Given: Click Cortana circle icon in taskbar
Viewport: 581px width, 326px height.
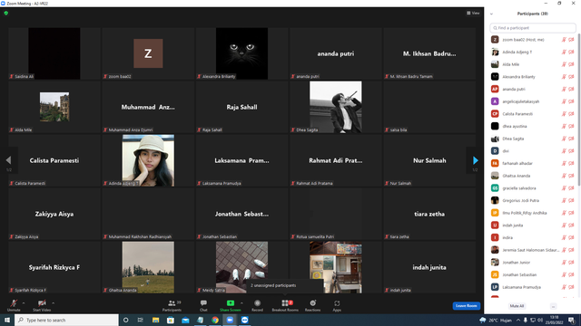Looking at the screenshot, I should pyautogui.click(x=125, y=320).
